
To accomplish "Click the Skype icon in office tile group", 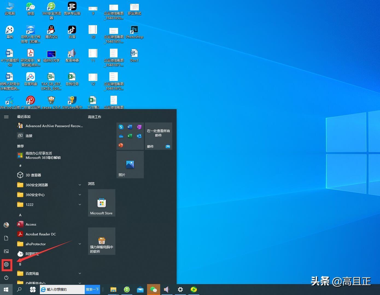I will pyautogui.click(x=121, y=127).
